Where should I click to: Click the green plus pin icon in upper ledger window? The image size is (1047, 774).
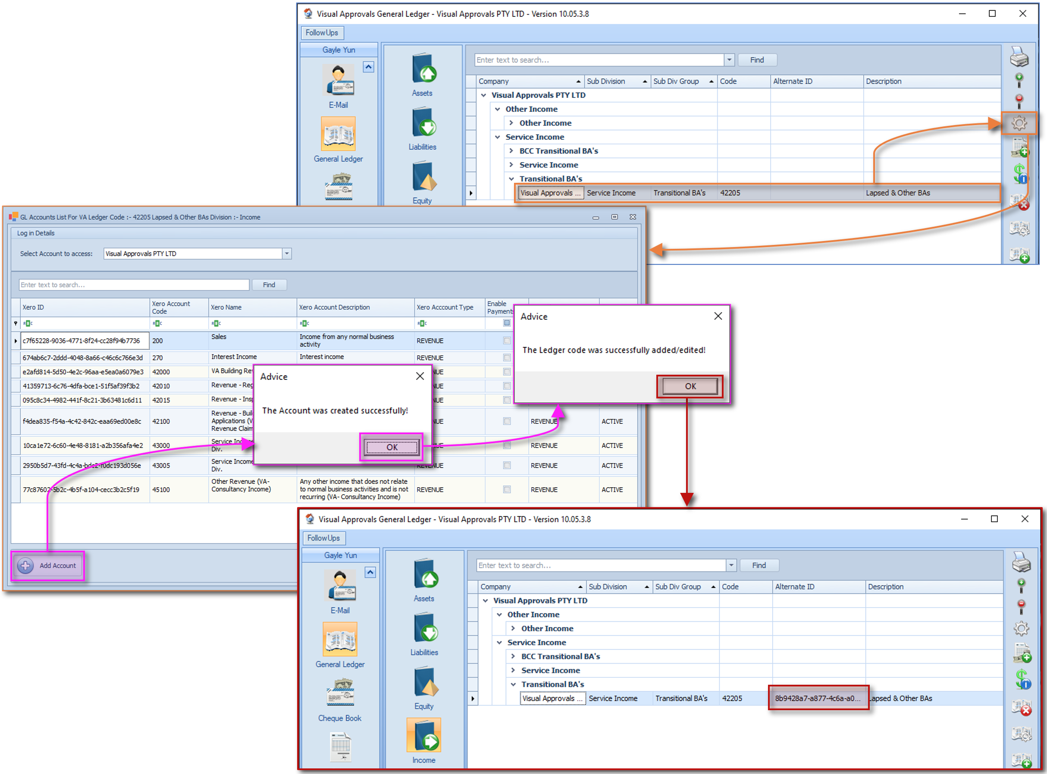coord(1019,80)
